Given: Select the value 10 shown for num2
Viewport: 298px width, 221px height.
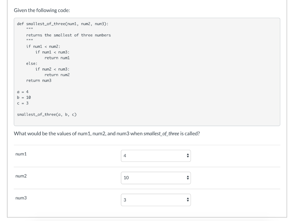Looking at the screenshot, I should tap(126, 178).
